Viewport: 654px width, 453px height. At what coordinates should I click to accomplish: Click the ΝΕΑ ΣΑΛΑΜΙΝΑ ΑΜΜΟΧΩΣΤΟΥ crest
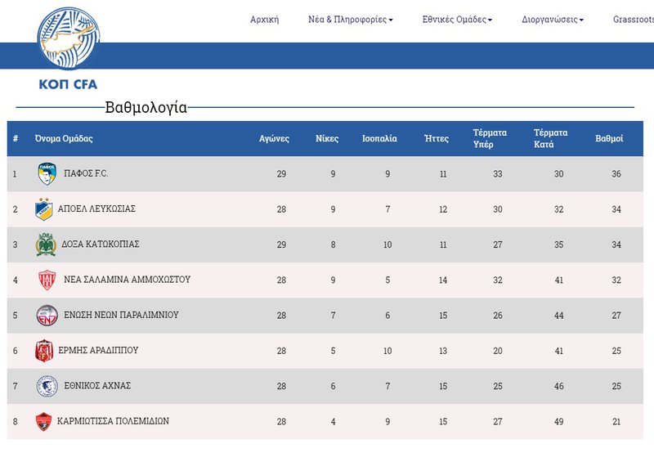pos(47,280)
